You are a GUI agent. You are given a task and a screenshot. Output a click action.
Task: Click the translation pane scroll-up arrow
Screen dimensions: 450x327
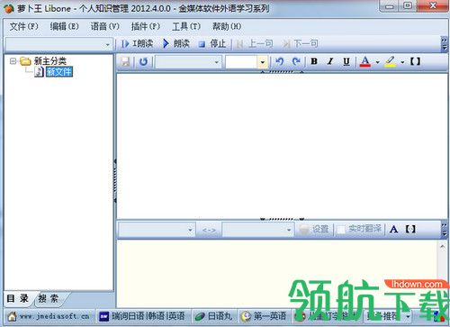pyautogui.click(x=443, y=247)
